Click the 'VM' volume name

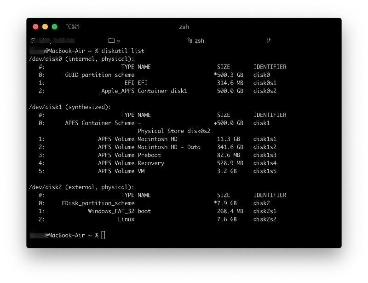(141, 171)
